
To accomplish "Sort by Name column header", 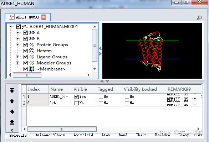I will click(60, 89).
